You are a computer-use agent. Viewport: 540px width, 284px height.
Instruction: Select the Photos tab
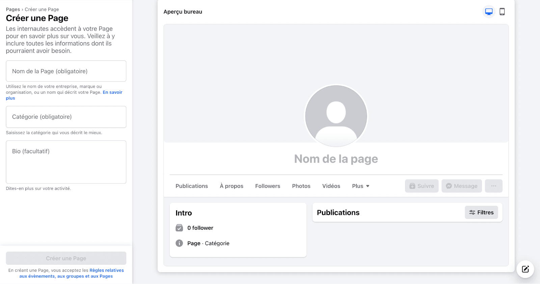[x=301, y=186]
